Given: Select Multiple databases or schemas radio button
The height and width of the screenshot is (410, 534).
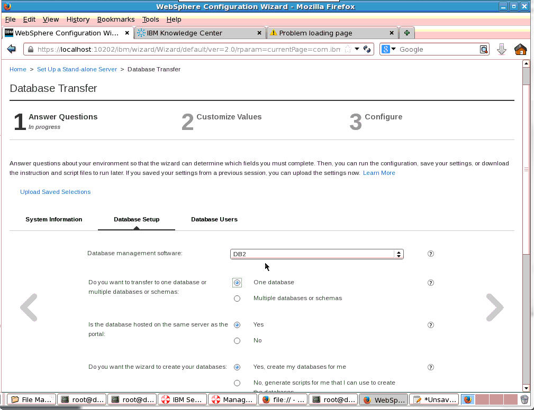Looking at the screenshot, I should [237, 299].
